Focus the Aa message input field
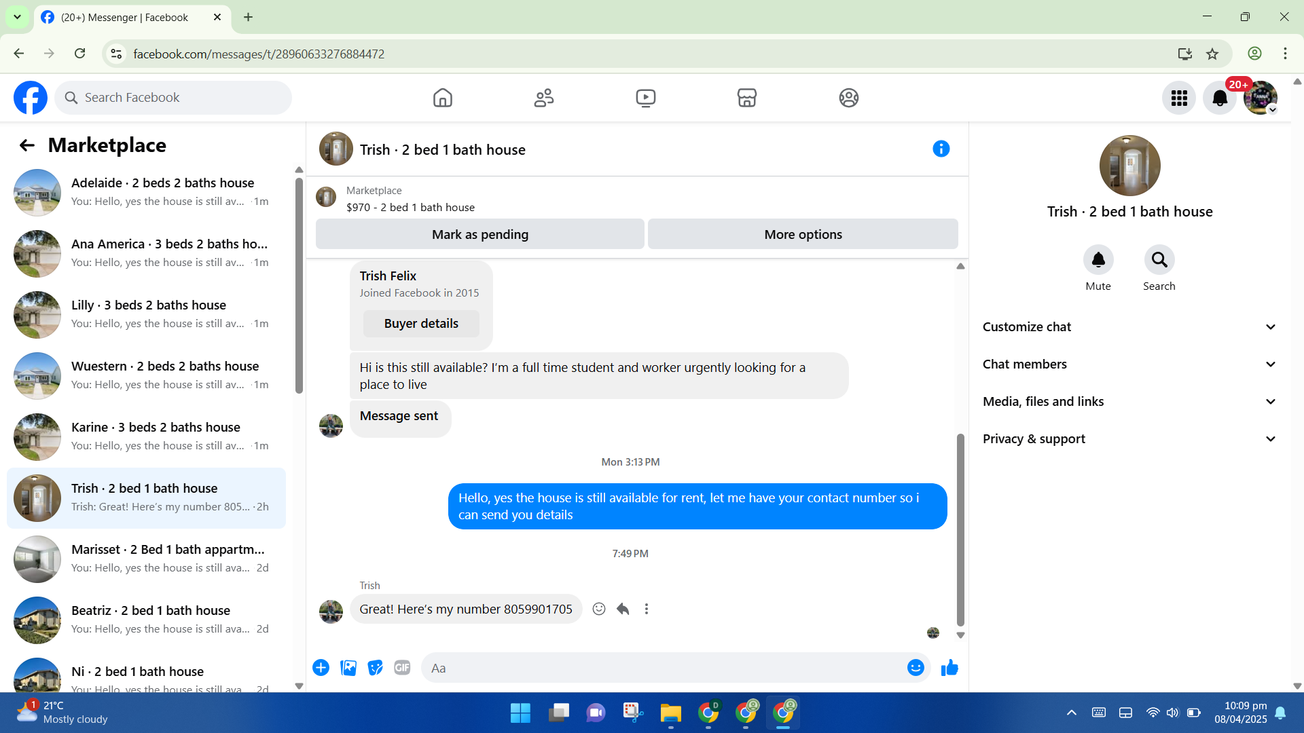 click(x=662, y=668)
